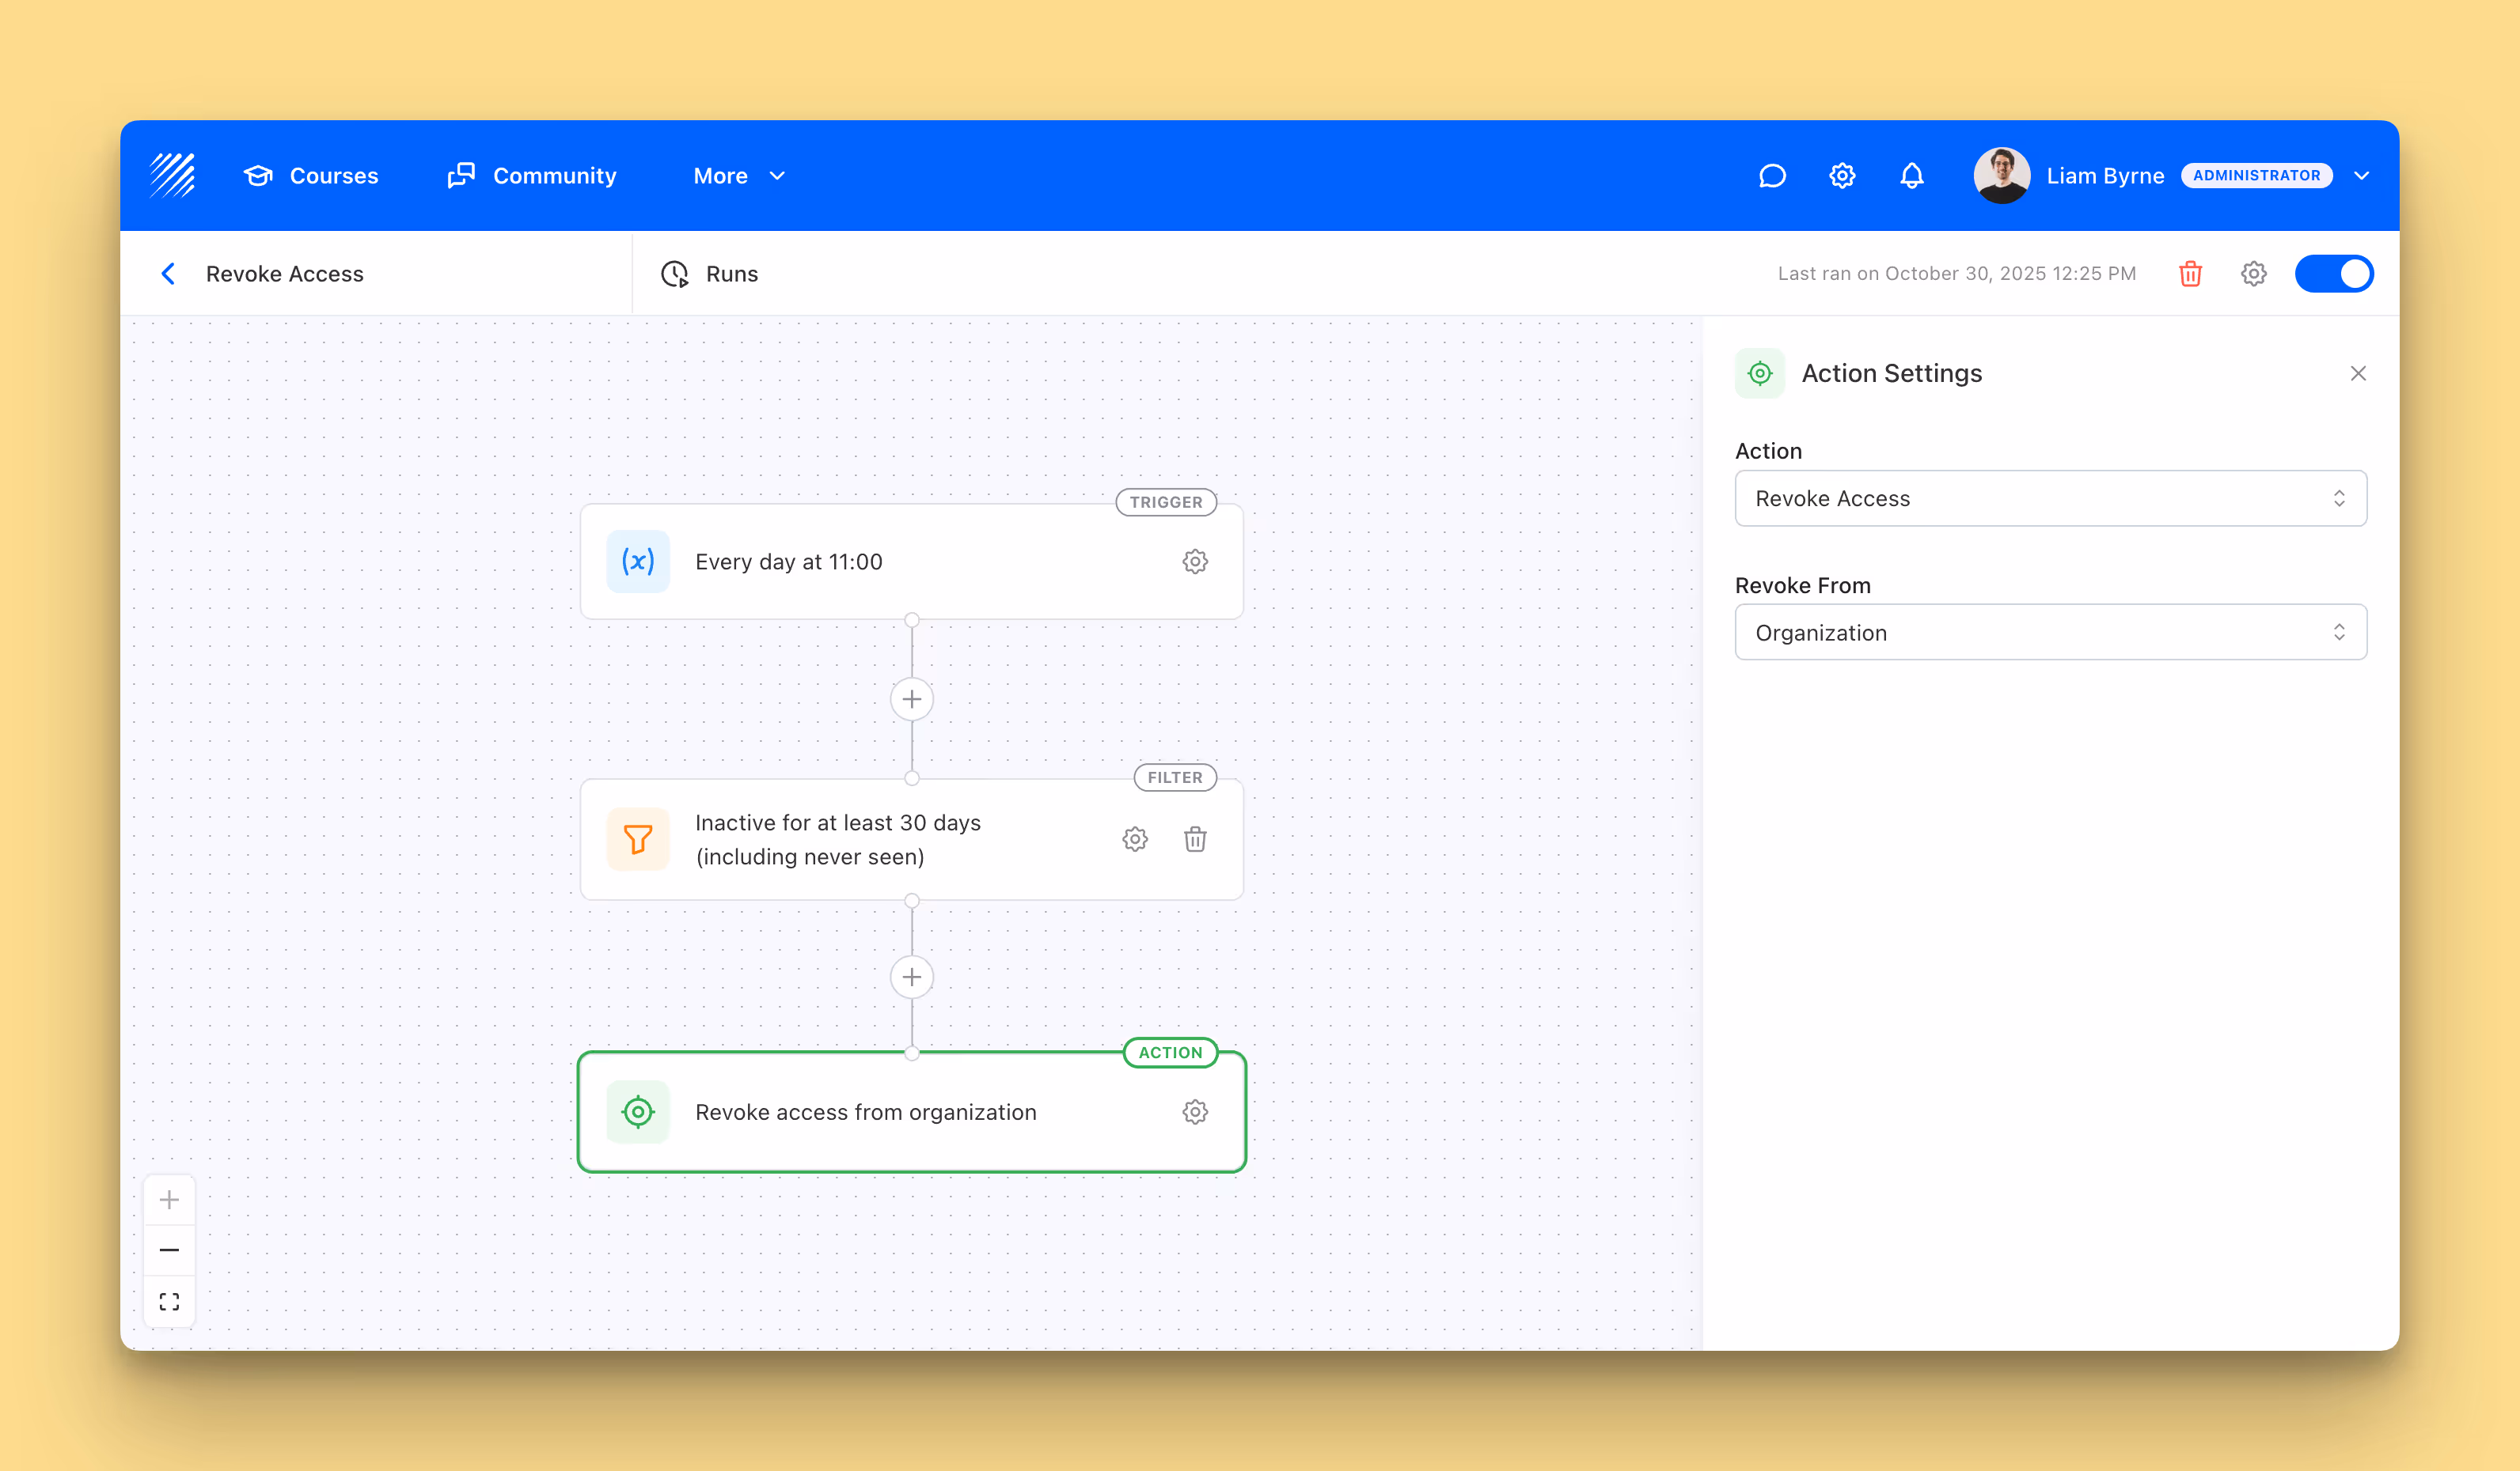The width and height of the screenshot is (2520, 1471).
Task: Click the red trash icon to delete workflow
Action: (x=2190, y=273)
